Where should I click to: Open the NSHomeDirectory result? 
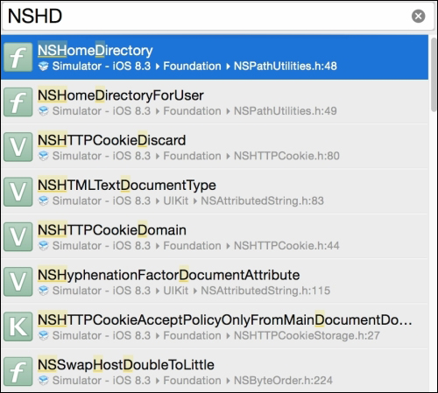(215, 57)
